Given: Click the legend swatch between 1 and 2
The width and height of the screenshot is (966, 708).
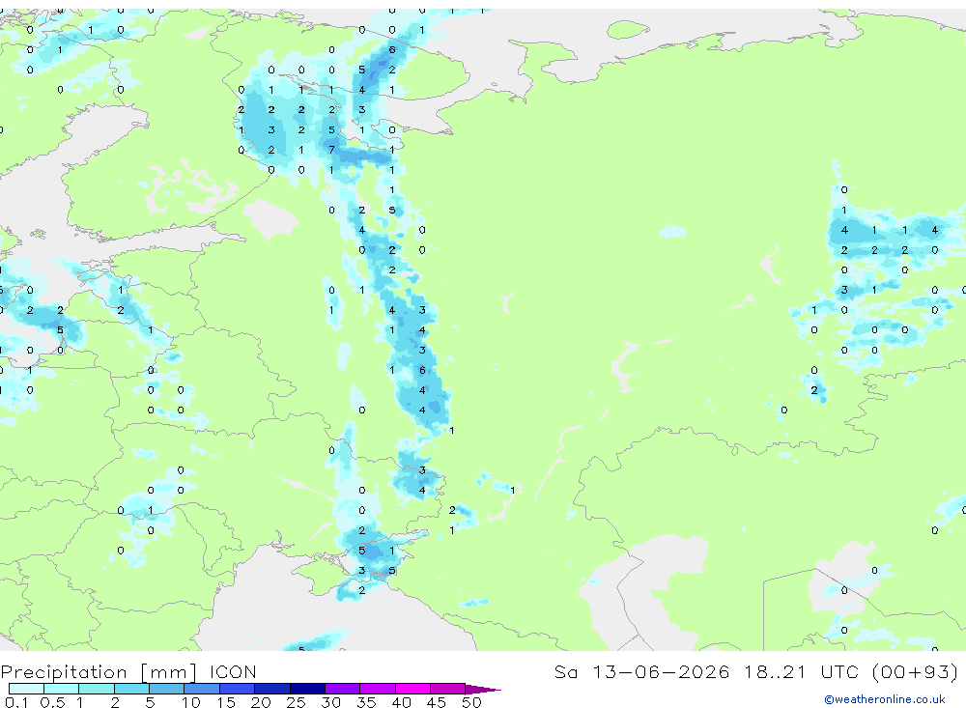Looking at the screenshot, I should (96, 689).
